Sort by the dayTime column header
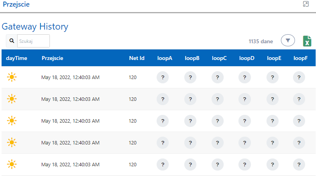This screenshot has width=316, height=176. click(x=16, y=58)
